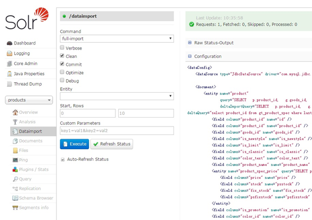Uncheck the Clean checkbox
The image size is (312, 220).
pos(62,56)
